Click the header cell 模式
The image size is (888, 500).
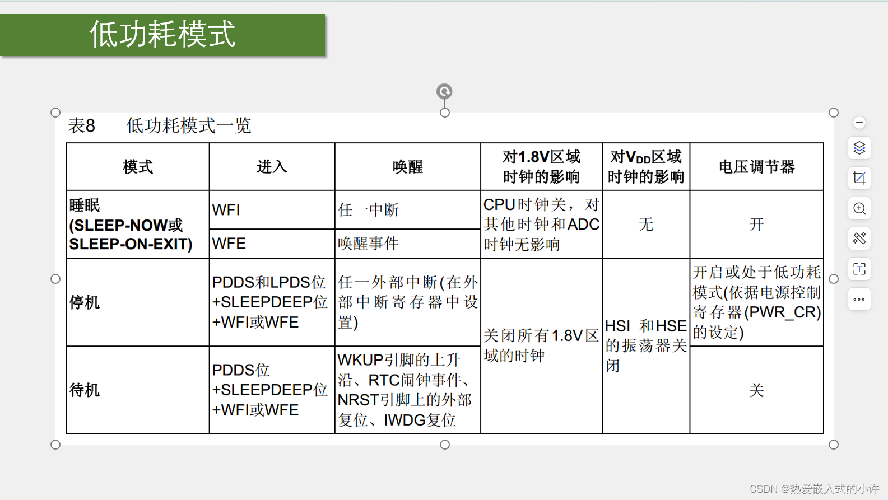tap(138, 167)
